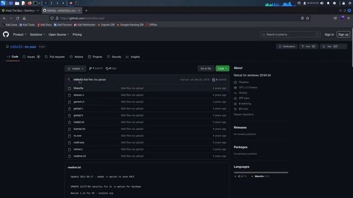
Task: Open generic.h file
Action: (79, 102)
